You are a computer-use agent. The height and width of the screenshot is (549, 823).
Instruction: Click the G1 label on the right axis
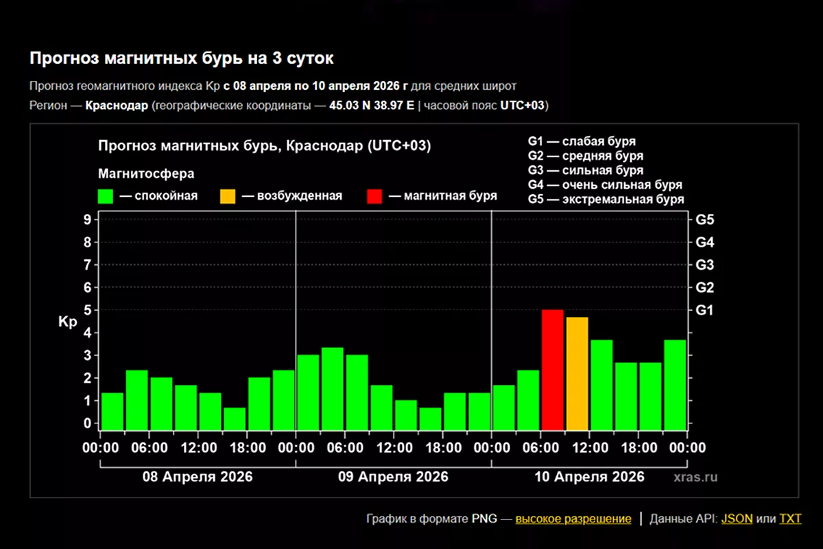[705, 310]
